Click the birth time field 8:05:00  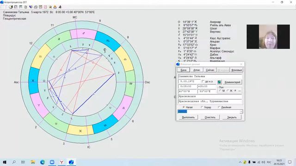click(x=187, y=86)
